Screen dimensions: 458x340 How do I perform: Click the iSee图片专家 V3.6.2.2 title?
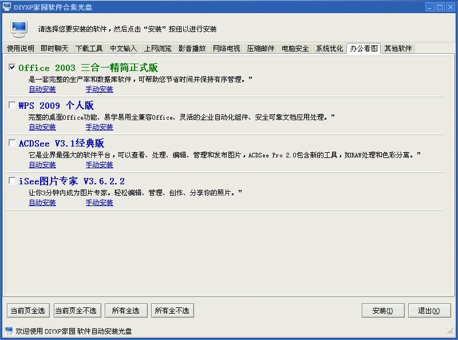coord(72,181)
